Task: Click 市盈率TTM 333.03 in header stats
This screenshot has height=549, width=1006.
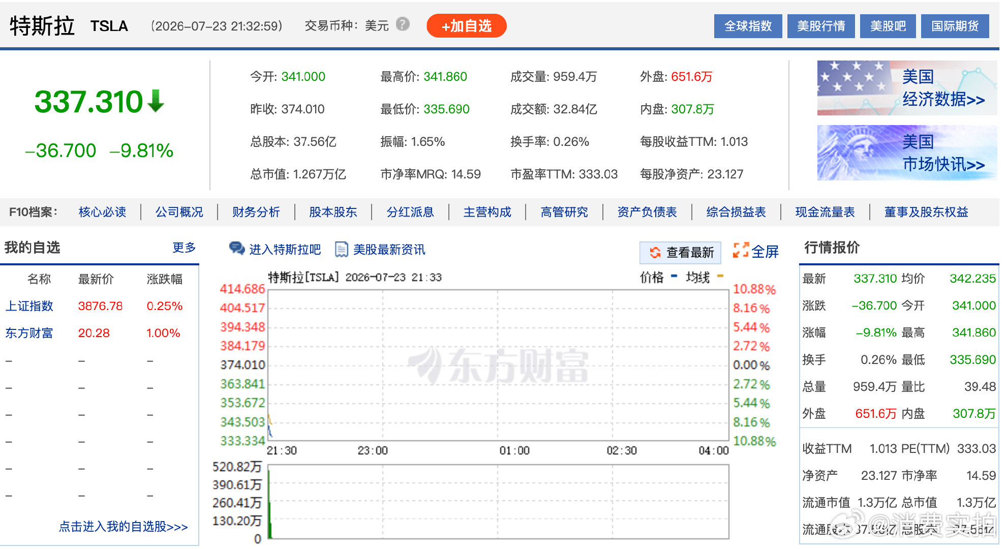Action: coord(598,174)
